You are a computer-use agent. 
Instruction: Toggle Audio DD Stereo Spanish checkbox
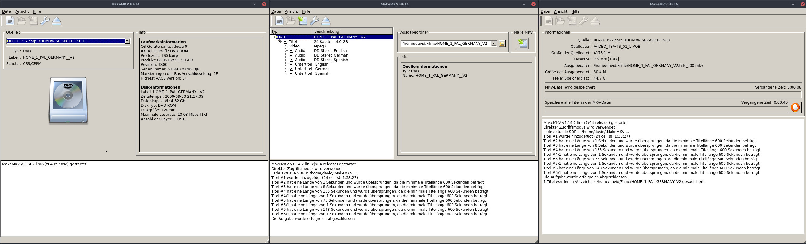(x=291, y=60)
